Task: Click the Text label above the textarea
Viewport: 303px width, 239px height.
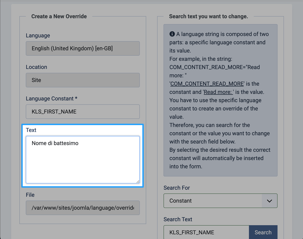Action: pos(31,130)
